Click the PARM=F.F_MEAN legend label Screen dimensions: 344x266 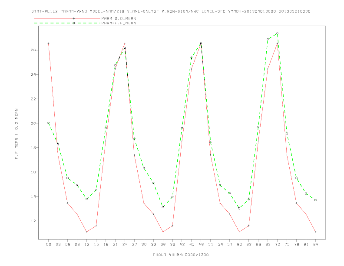coord(119,23)
